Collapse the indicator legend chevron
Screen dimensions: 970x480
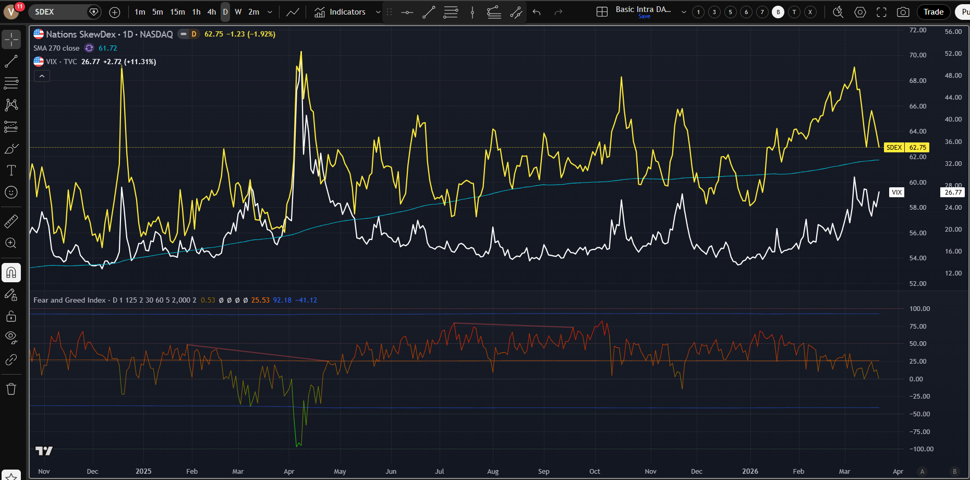pyautogui.click(x=42, y=76)
